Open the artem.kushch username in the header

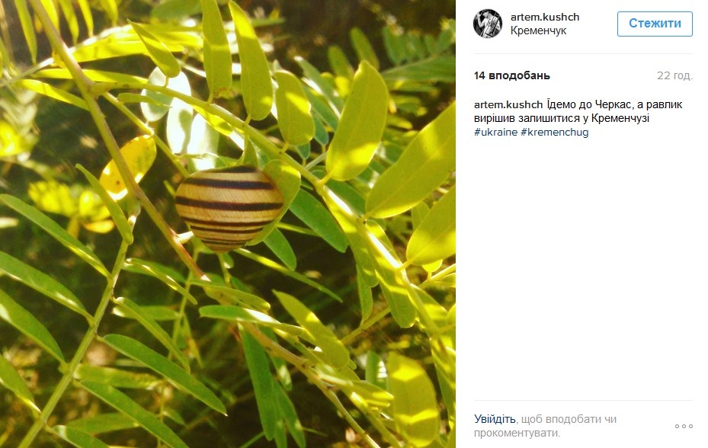click(x=545, y=17)
